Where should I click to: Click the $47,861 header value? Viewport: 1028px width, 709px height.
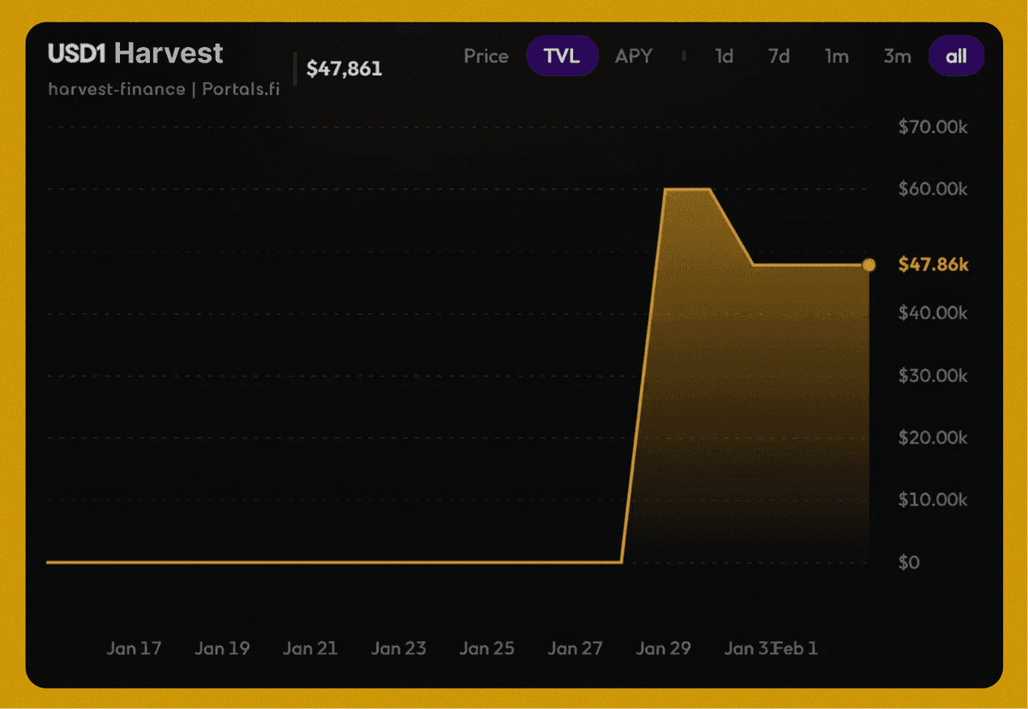point(344,69)
